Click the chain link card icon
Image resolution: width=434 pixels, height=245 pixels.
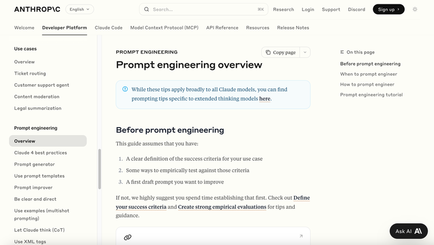click(128, 237)
